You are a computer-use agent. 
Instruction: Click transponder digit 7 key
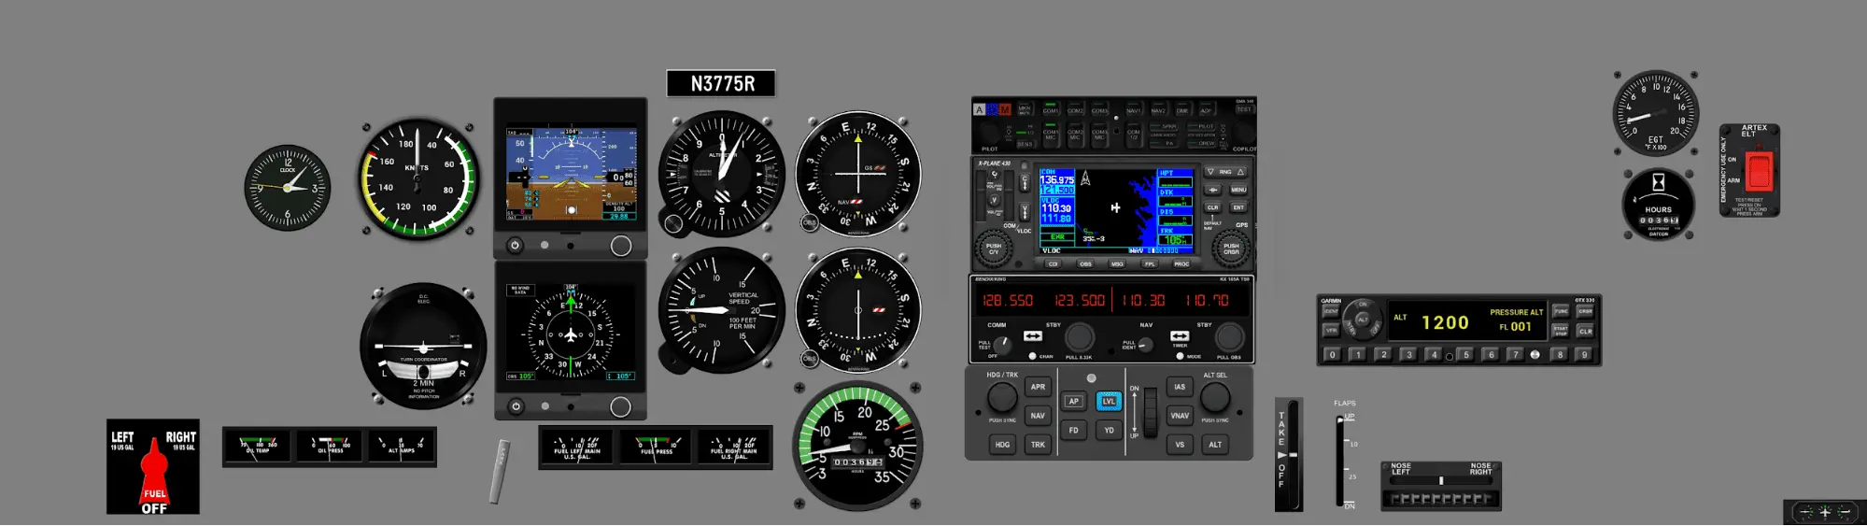coord(1515,355)
